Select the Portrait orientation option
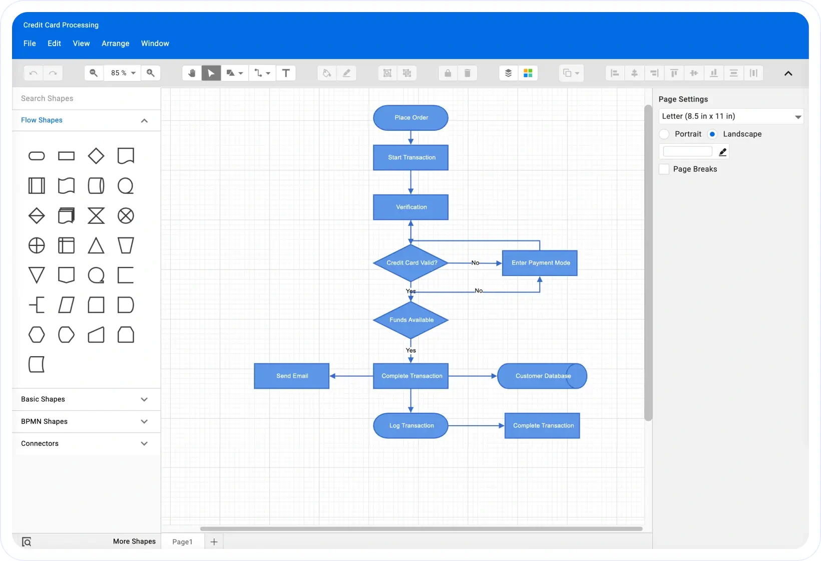This screenshot has height=561, width=821. pos(664,134)
